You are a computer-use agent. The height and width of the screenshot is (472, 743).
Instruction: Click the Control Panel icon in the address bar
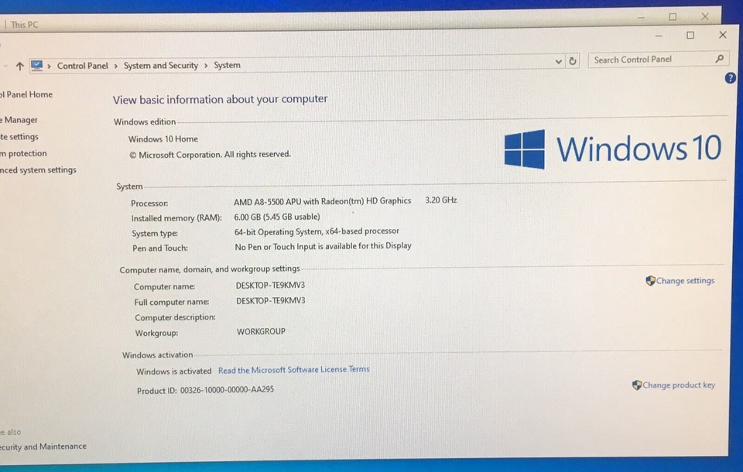click(x=36, y=66)
